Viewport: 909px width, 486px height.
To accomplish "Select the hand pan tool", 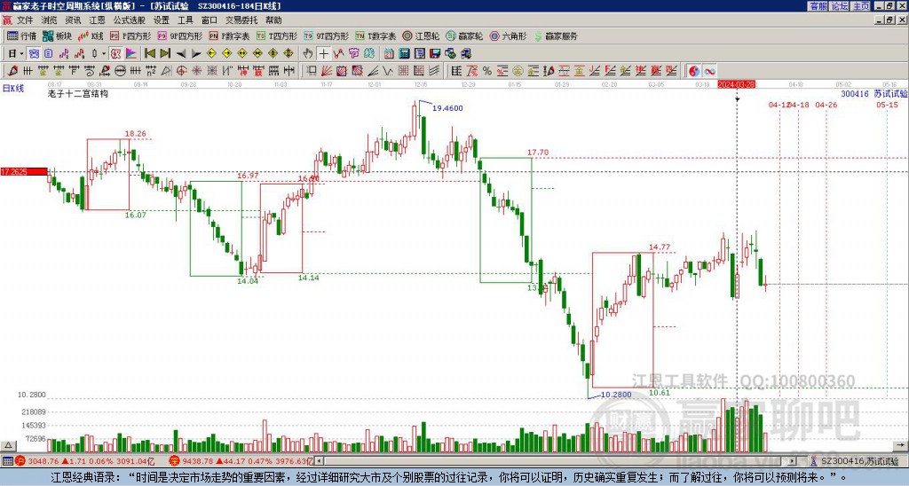I will click(x=308, y=54).
